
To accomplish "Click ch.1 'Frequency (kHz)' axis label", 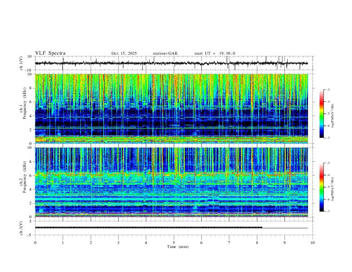I will click(x=24, y=104).
